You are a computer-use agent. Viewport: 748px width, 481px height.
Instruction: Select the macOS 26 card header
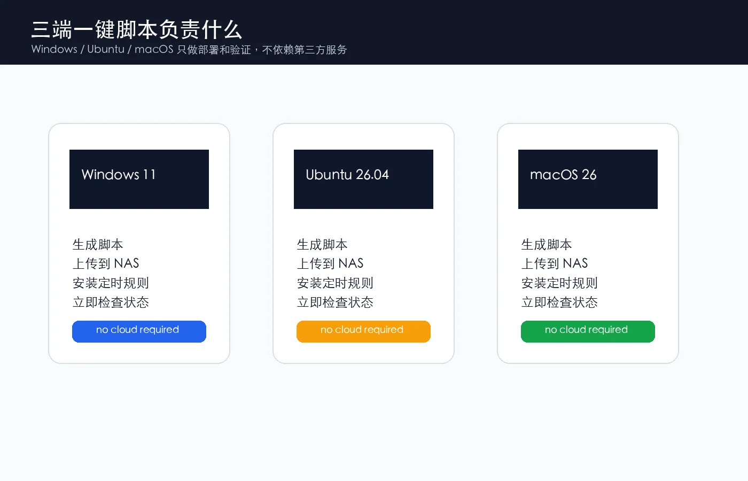point(588,179)
